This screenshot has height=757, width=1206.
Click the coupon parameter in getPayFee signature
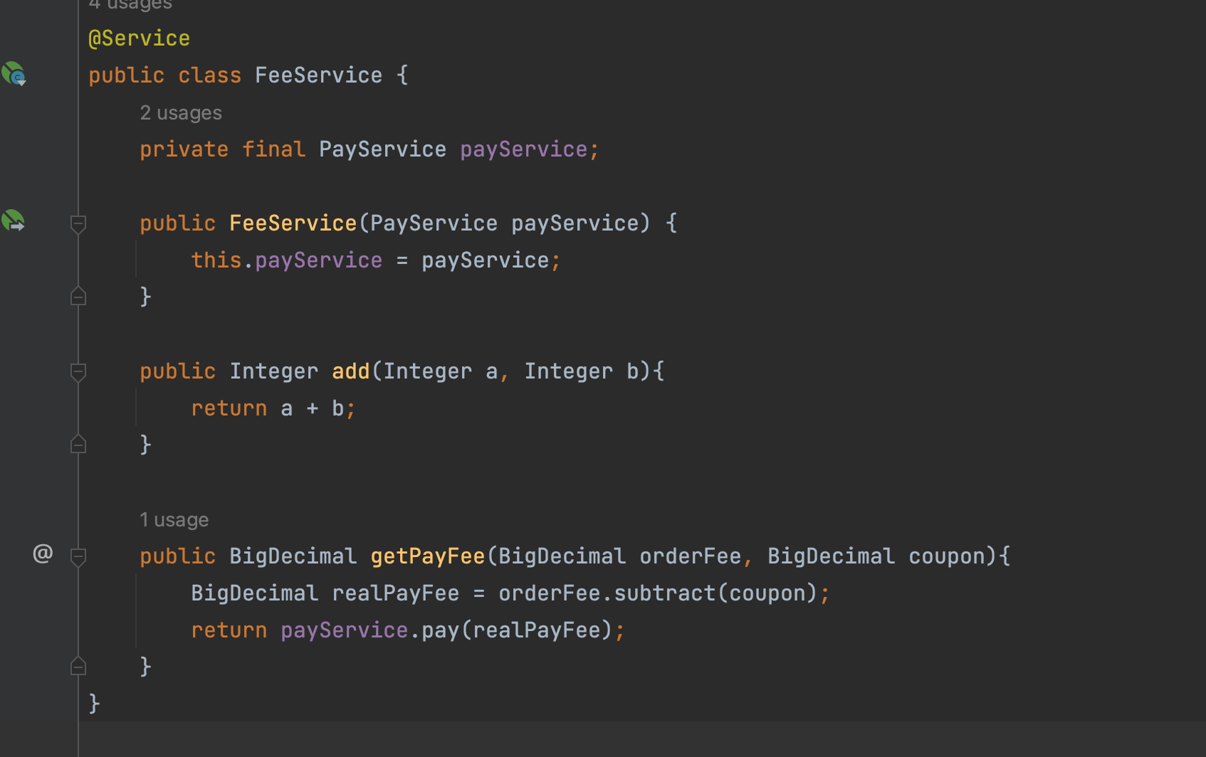947,556
